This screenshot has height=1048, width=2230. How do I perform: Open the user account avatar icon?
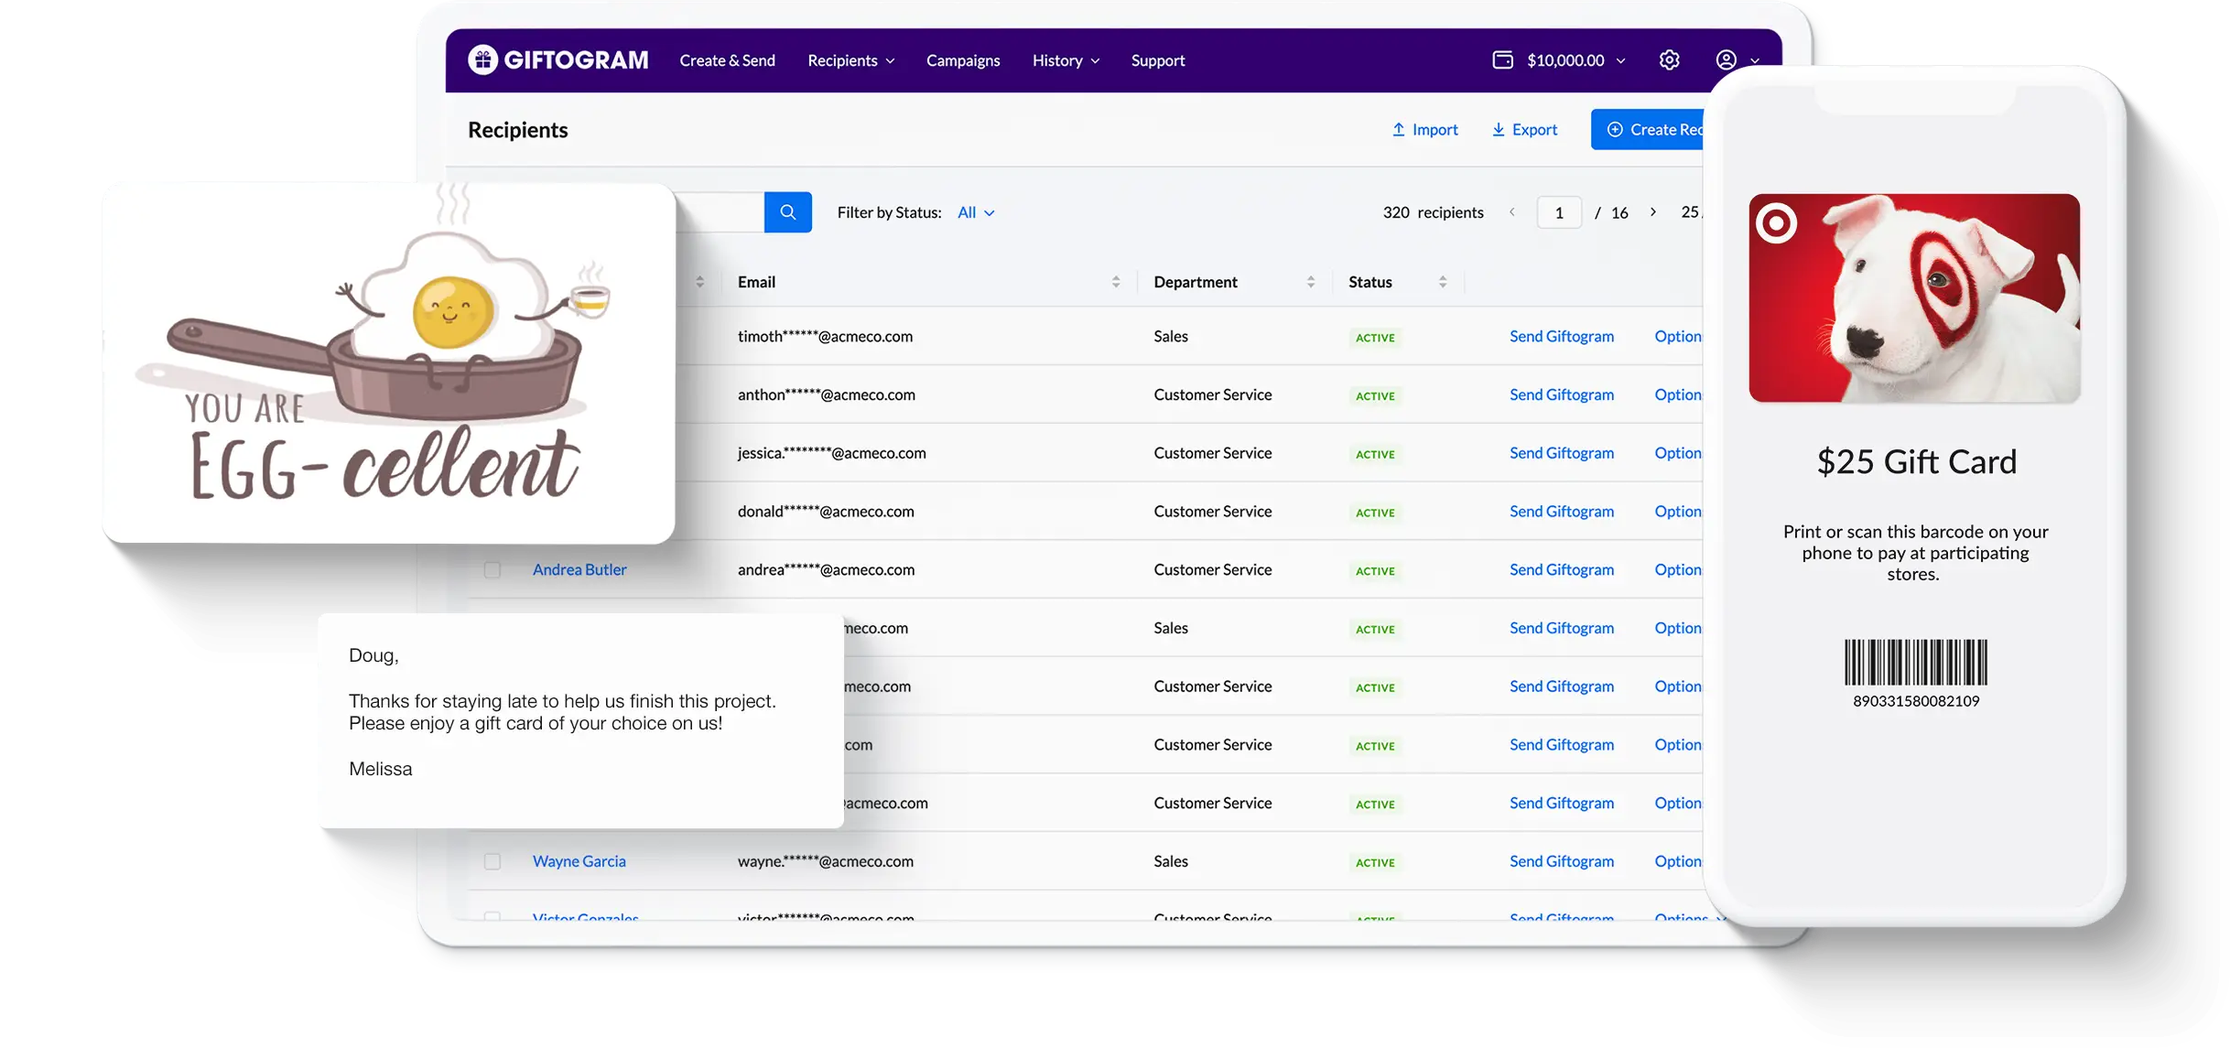[x=1726, y=60]
